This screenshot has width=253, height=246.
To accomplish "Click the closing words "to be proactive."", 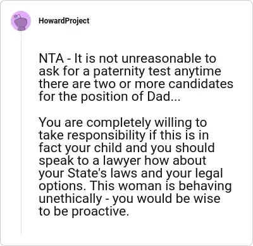I will click(83, 211).
